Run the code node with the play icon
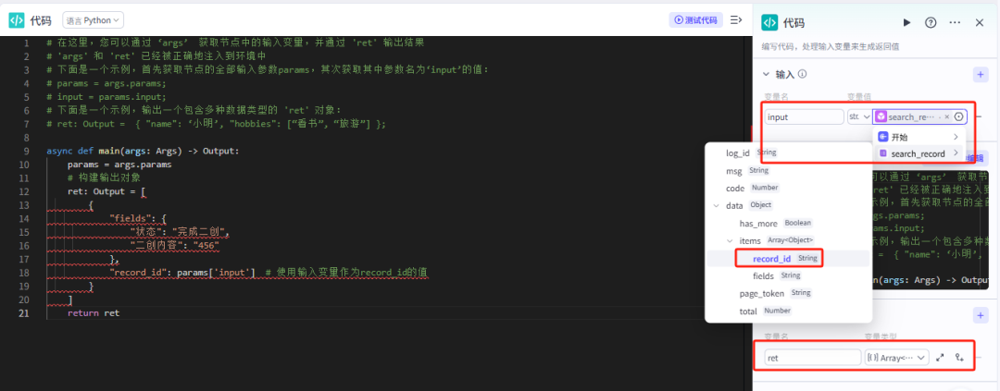This screenshot has width=1000, height=391. click(906, 23)
